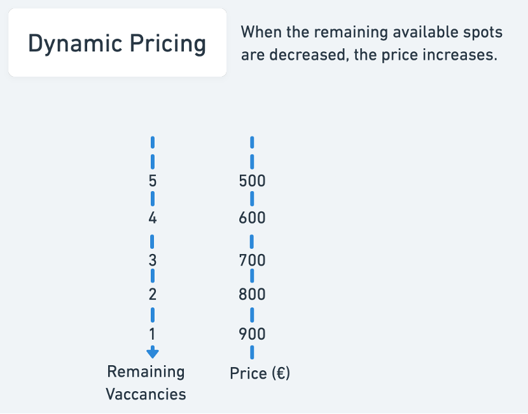Screen dimensions: 528x414
Task: Click the 500 price value
Action: (x=252, y=181)
